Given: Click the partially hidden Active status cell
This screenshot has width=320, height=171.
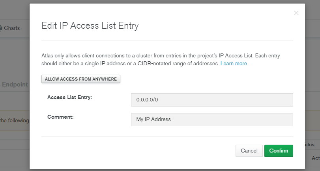Looking at the screenshot, I should coord(316,158).
